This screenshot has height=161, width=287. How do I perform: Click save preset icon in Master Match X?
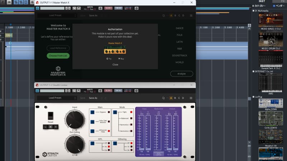coord(79,8)
